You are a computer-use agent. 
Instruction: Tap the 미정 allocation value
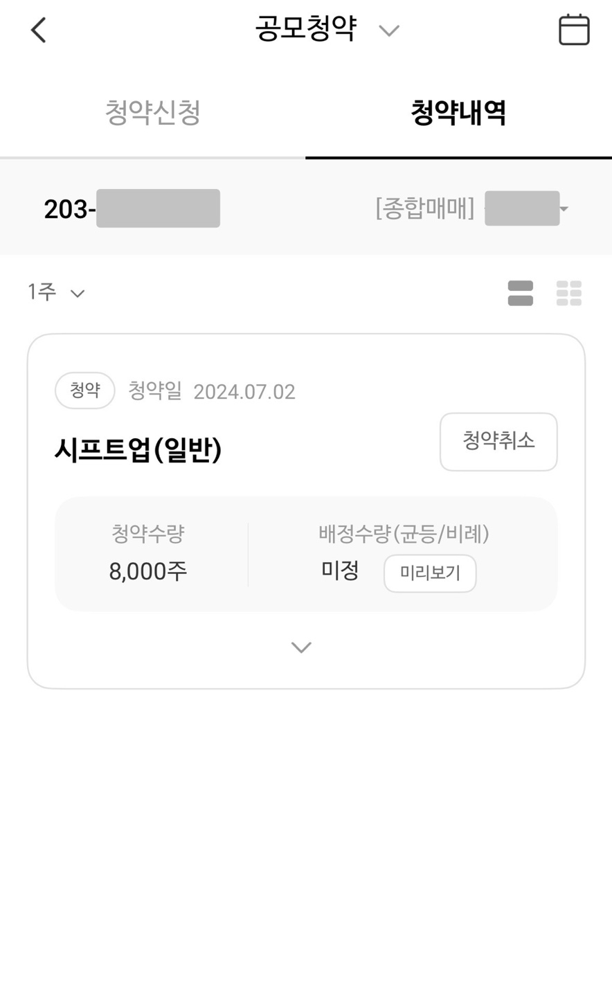(x=340, y=571)
